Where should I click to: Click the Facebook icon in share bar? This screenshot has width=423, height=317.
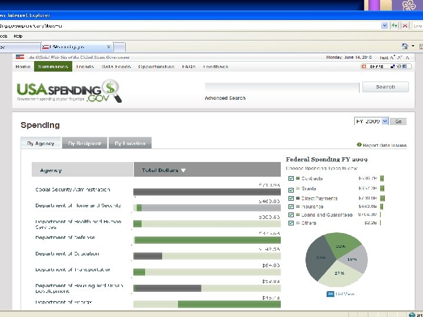pyautogui.click(x=404, y=66)
